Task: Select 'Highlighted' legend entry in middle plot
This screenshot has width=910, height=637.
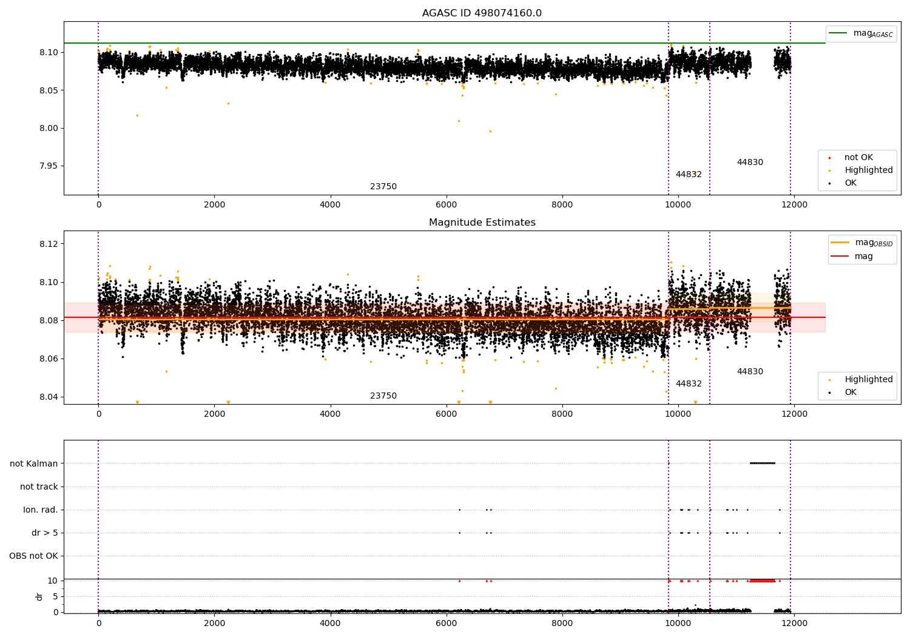Action: point(869,380)
